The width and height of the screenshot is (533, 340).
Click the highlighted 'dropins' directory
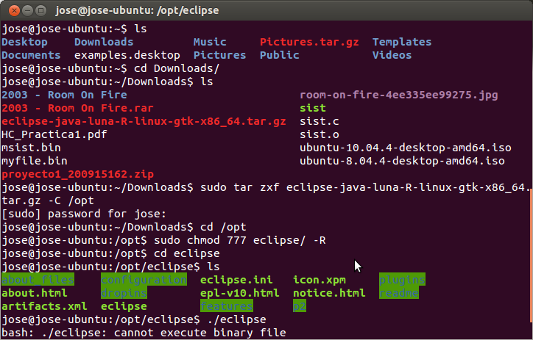click(124, 293)
